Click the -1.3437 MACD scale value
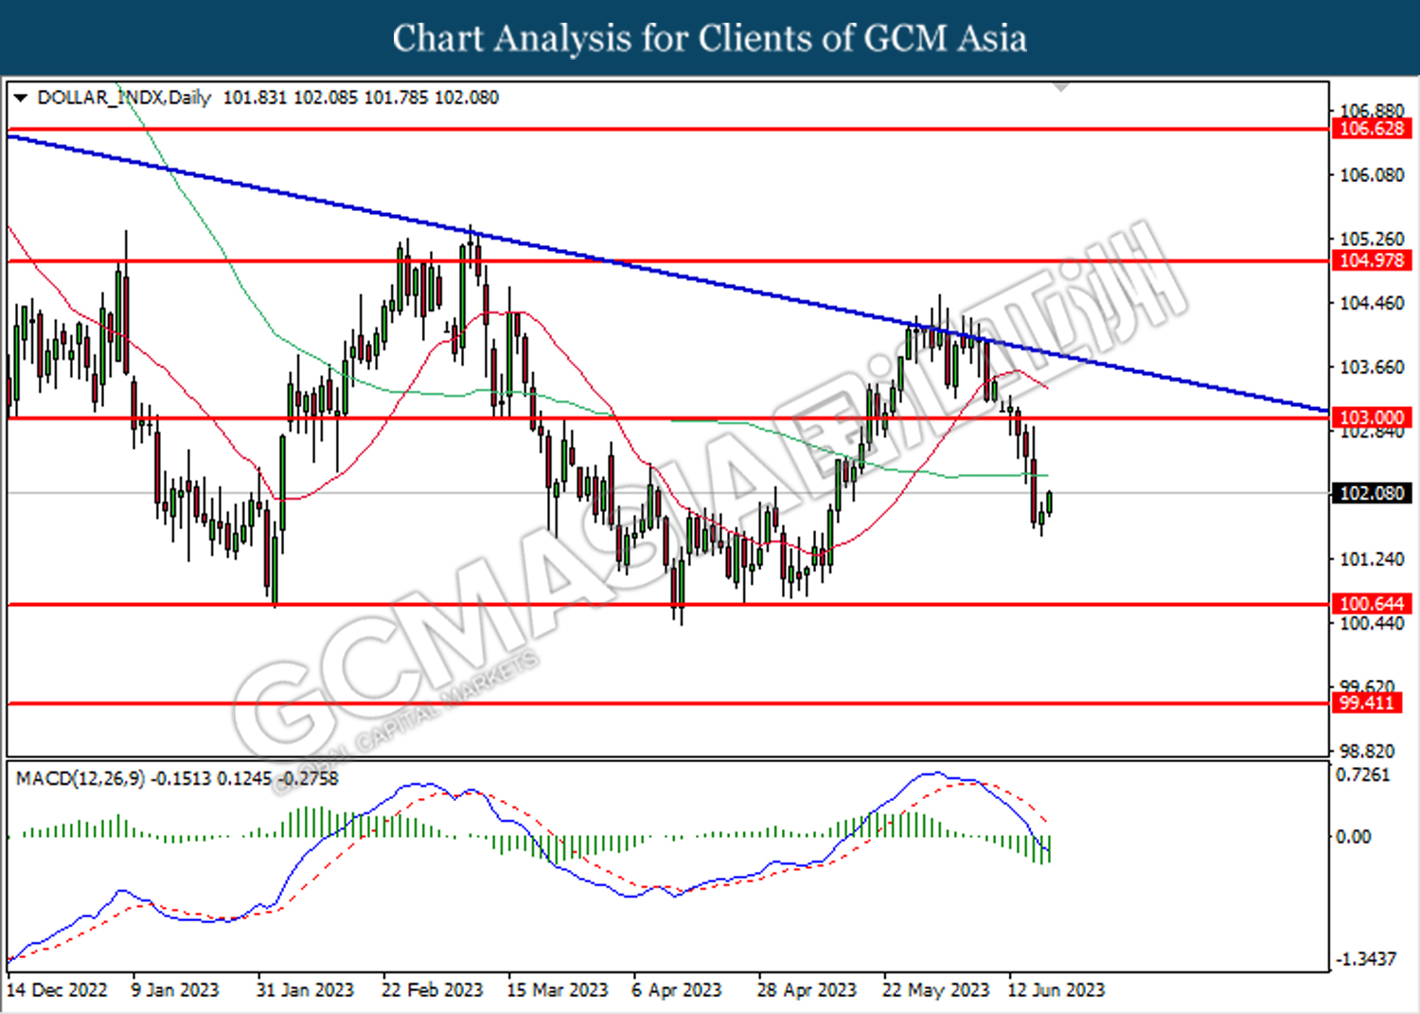 click(x=1365, y=959)
